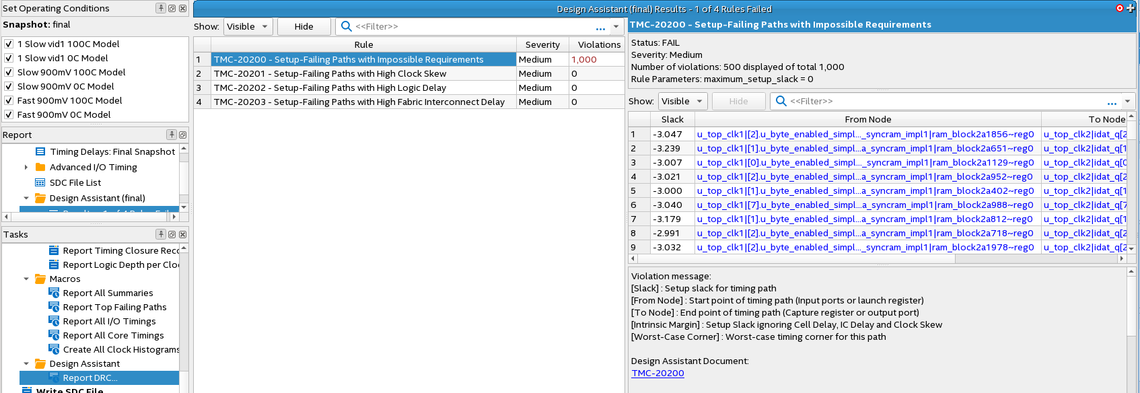Screen dimensions: 1140x393
Task: Sort rules by the Violations column header
Action: click(598, 44)
